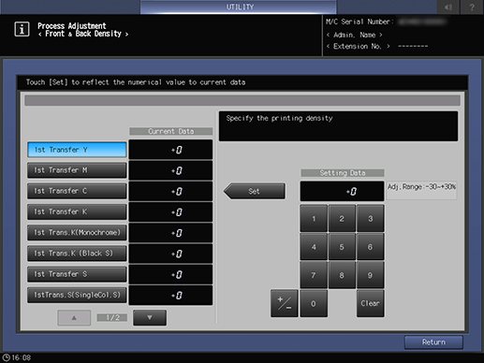Click the Admin. Name label
This screenshot has height=363, width=484.
pos(355,35)
